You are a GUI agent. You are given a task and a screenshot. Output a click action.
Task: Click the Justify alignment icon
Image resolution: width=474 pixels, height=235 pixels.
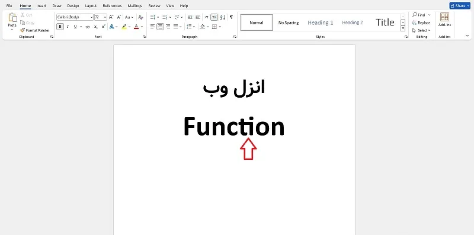tap(175, 27)
